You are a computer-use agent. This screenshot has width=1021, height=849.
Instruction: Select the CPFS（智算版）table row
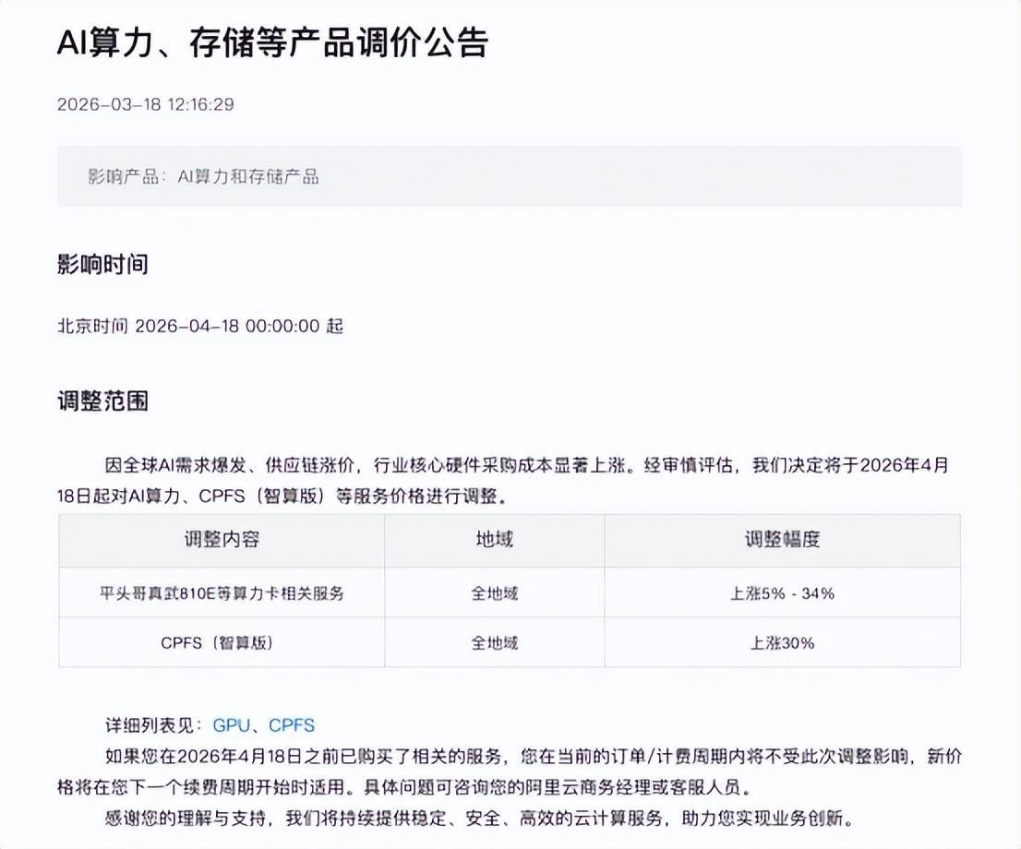click(222, 643)
